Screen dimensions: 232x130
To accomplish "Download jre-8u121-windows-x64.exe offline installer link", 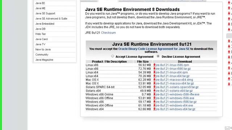I will point(174,105).
